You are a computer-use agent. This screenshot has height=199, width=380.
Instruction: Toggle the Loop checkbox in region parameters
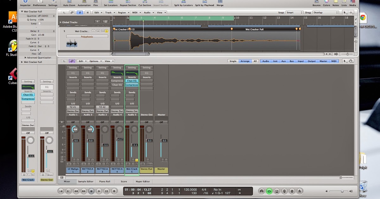click(x=39, y=24)
